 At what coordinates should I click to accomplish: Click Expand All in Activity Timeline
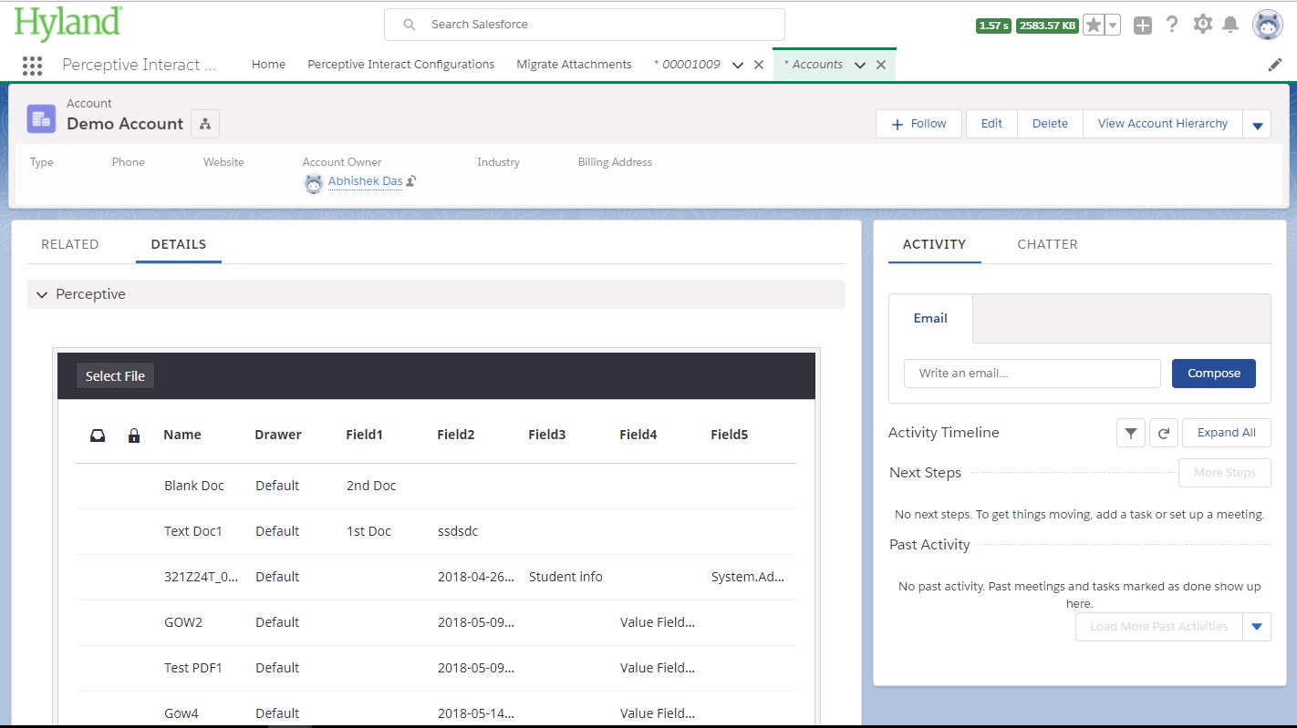coord(1226,433)
